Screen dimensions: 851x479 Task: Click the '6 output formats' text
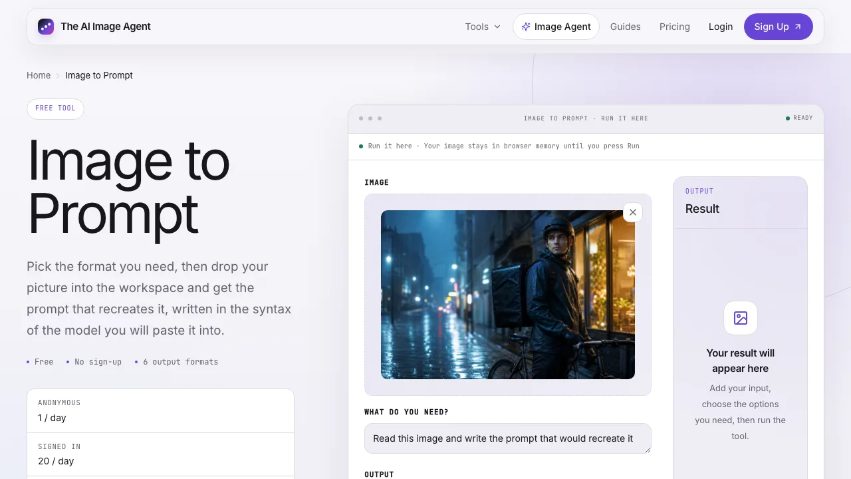pos(181,362)
